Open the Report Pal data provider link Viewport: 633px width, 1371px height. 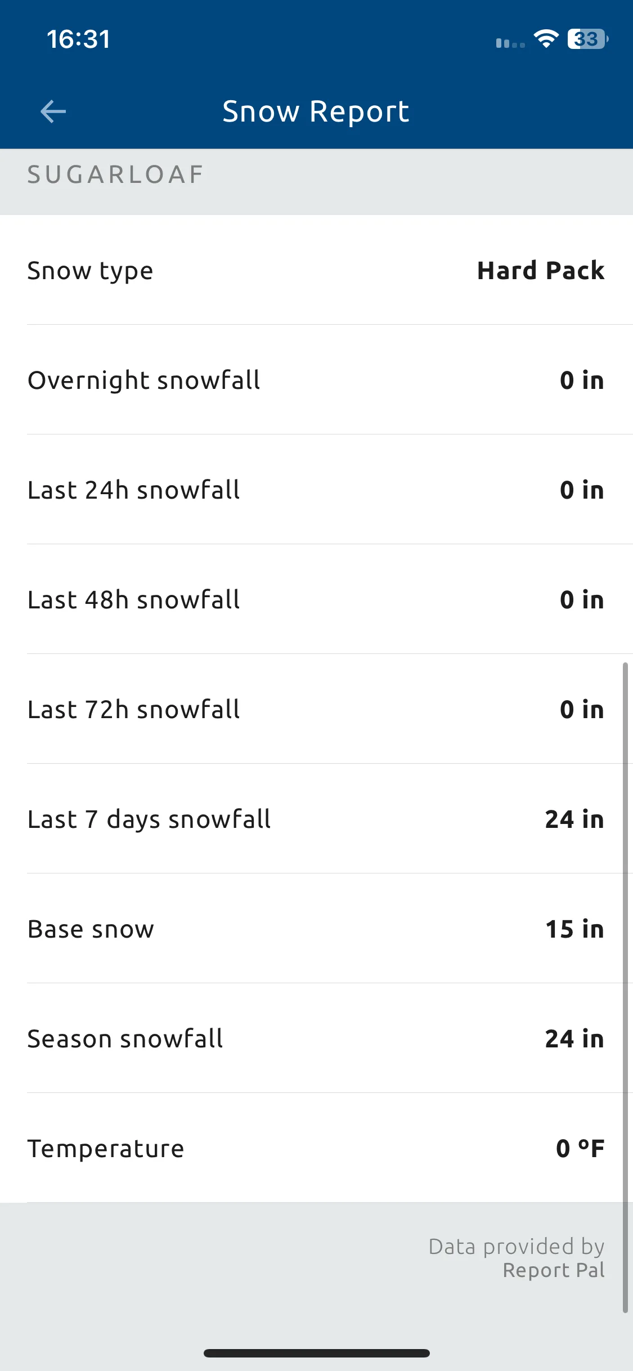coord(554,1270)
